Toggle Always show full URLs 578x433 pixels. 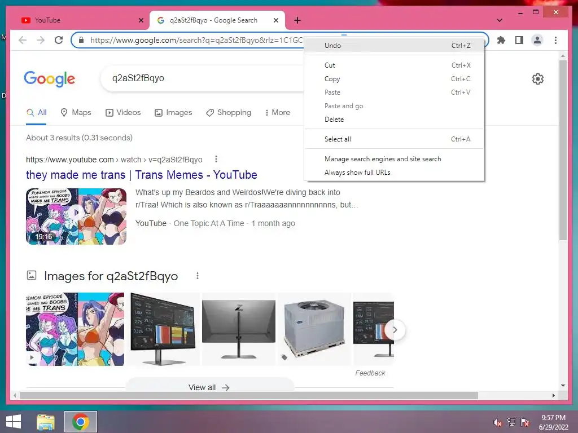394,173
